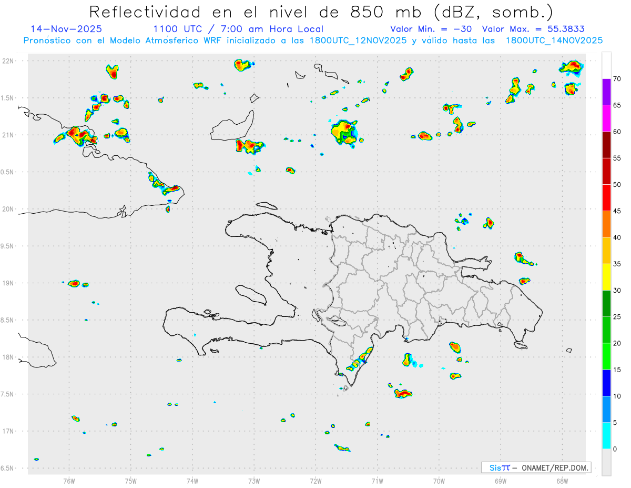
Task: Click the '17N' latitude label
Action: [x=8, y=431]
